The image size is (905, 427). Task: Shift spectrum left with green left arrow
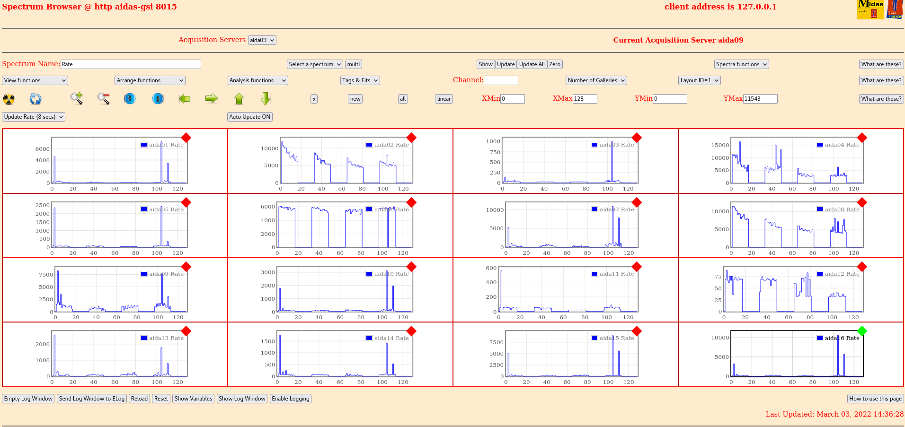[185, 98]
